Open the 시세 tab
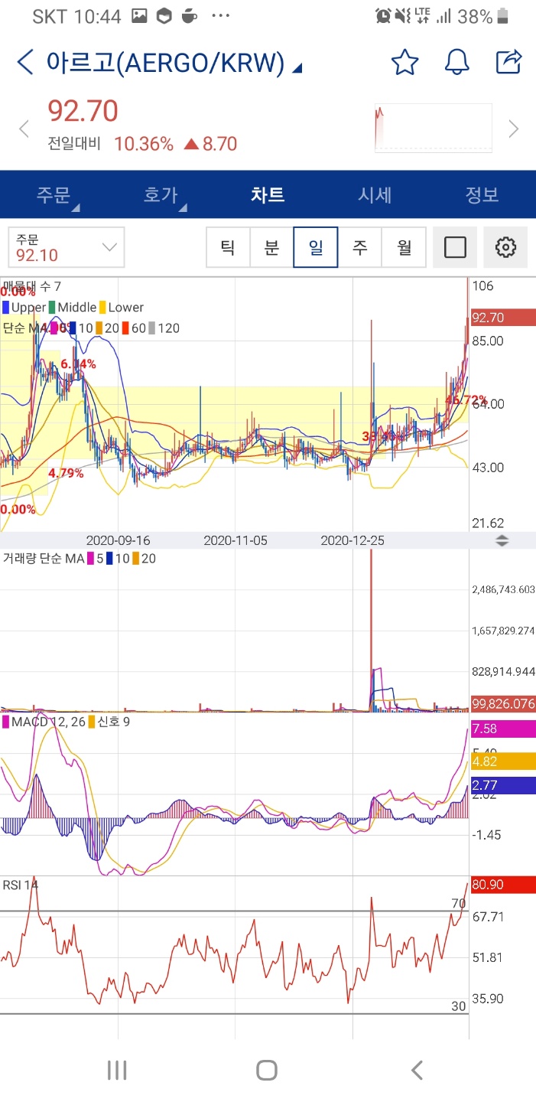Screen dimensions: 536x1102 (x=375, y=194)
